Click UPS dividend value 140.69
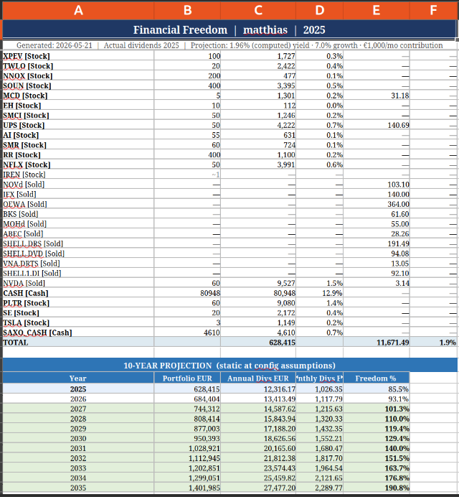 377,125
